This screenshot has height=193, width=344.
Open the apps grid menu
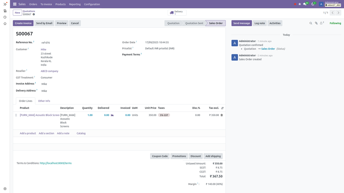(x=14, y=4)
